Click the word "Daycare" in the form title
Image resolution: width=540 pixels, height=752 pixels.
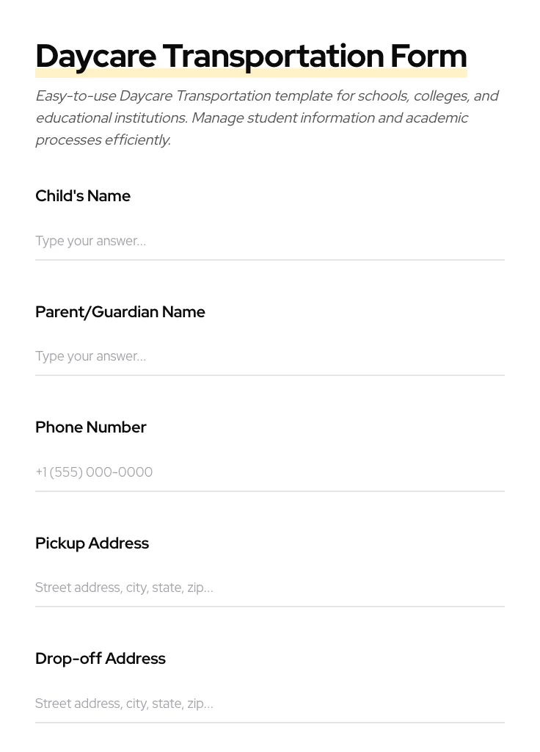[95, 57]
